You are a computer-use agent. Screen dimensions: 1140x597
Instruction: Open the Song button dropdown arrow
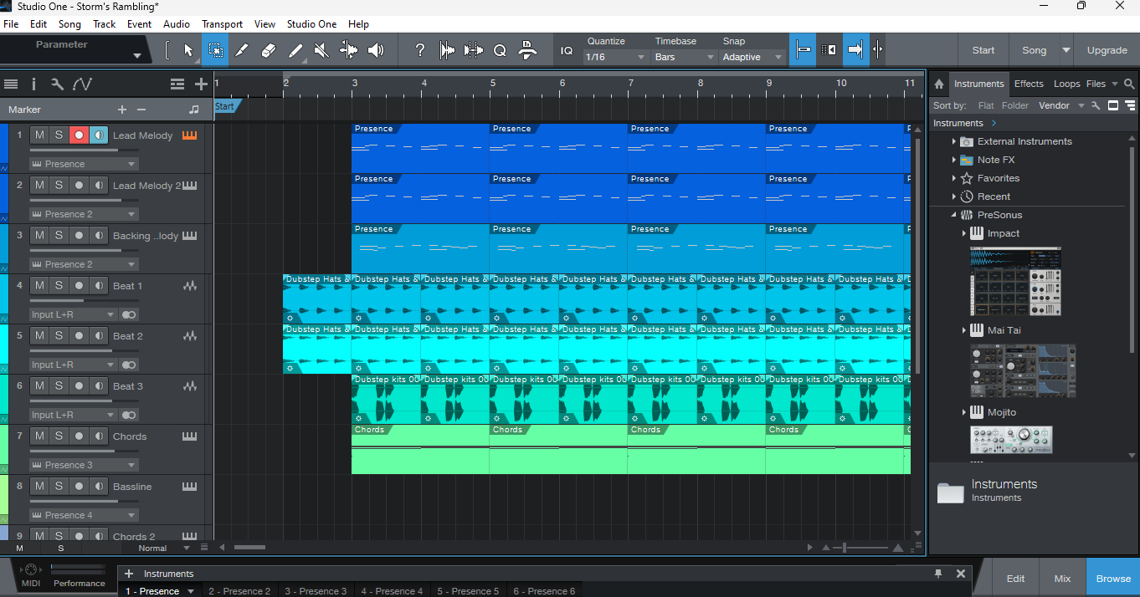click(1066, 50)
